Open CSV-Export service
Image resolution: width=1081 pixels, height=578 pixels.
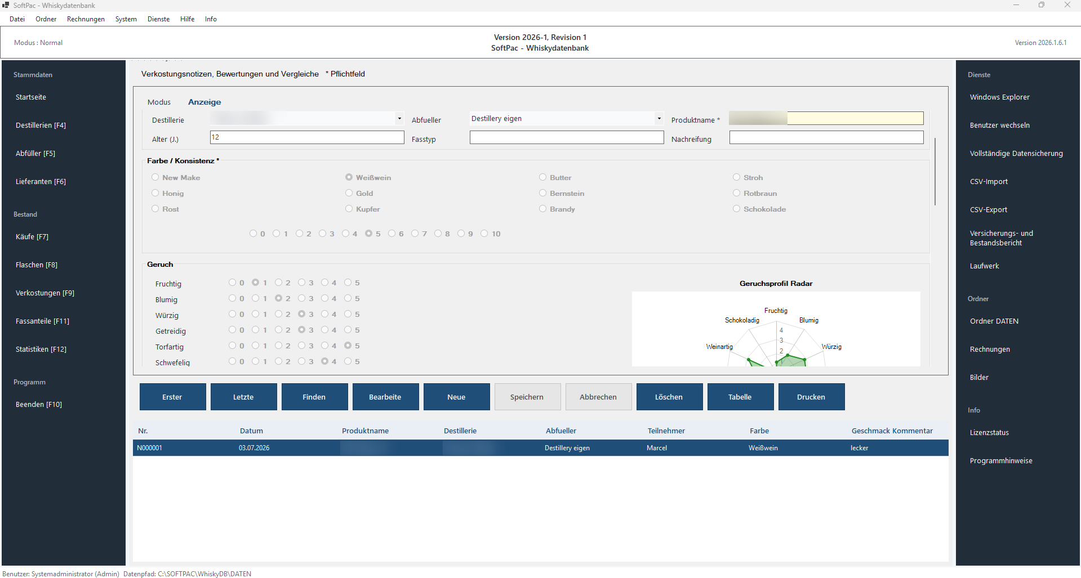pos(988,209)
